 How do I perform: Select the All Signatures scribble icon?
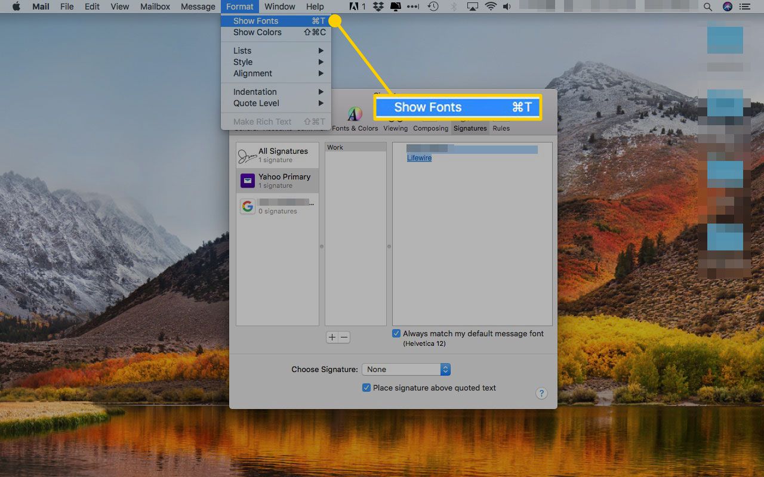click(x=248, y=156)
